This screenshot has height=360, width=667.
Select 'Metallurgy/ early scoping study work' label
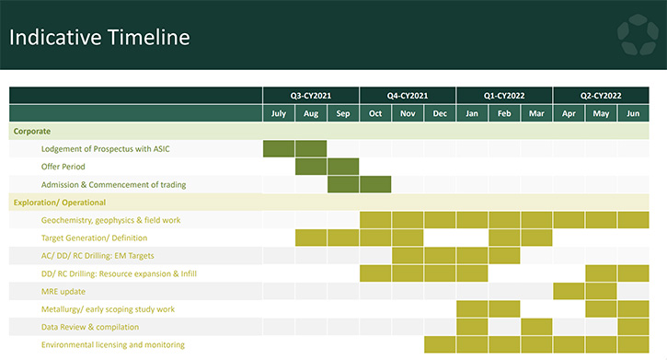click(108, 309)
